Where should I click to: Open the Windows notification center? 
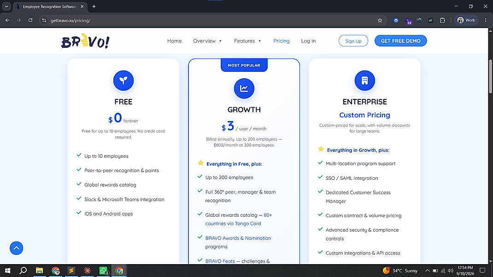point(482,271)
